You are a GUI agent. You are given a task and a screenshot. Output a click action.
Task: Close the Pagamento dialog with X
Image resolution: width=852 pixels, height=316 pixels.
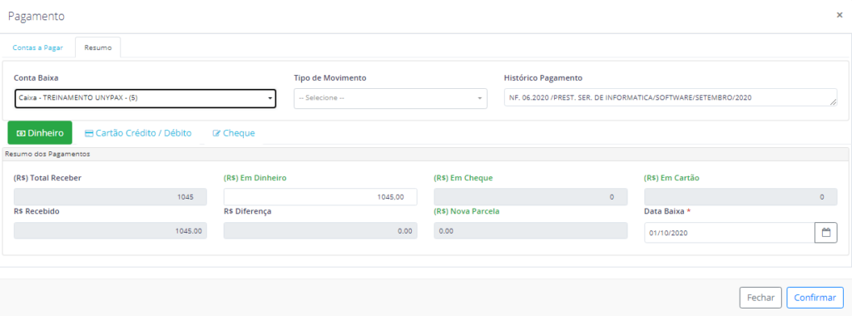[840, 15]
